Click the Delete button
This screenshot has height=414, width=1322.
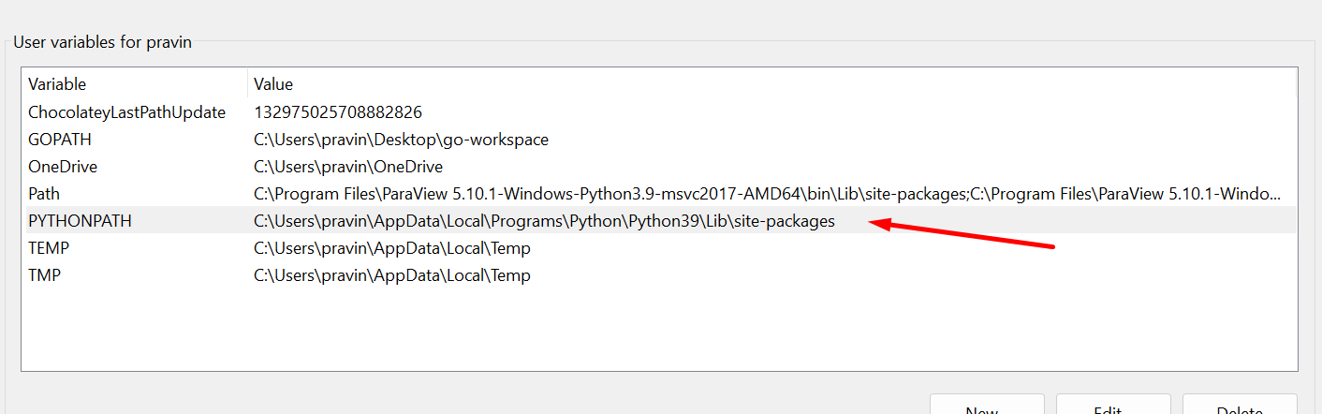click(x=1240, y=407)
